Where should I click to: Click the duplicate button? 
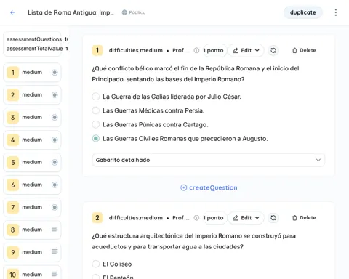[302, 12]
